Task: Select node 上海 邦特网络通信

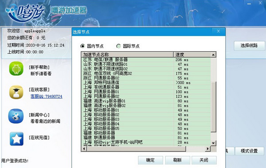Action: (x=146, y=83)
